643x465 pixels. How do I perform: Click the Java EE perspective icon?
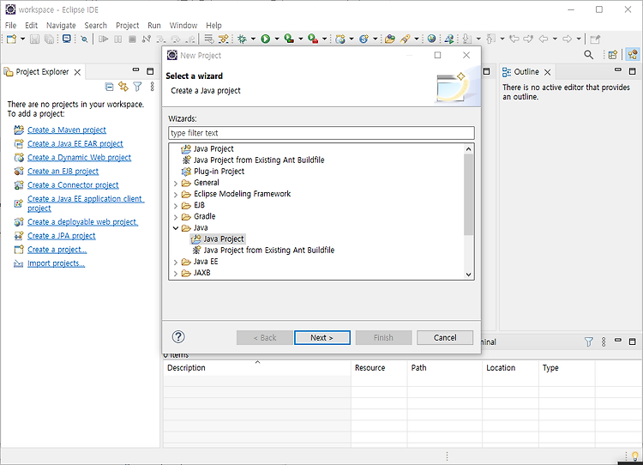coord(633,55)
